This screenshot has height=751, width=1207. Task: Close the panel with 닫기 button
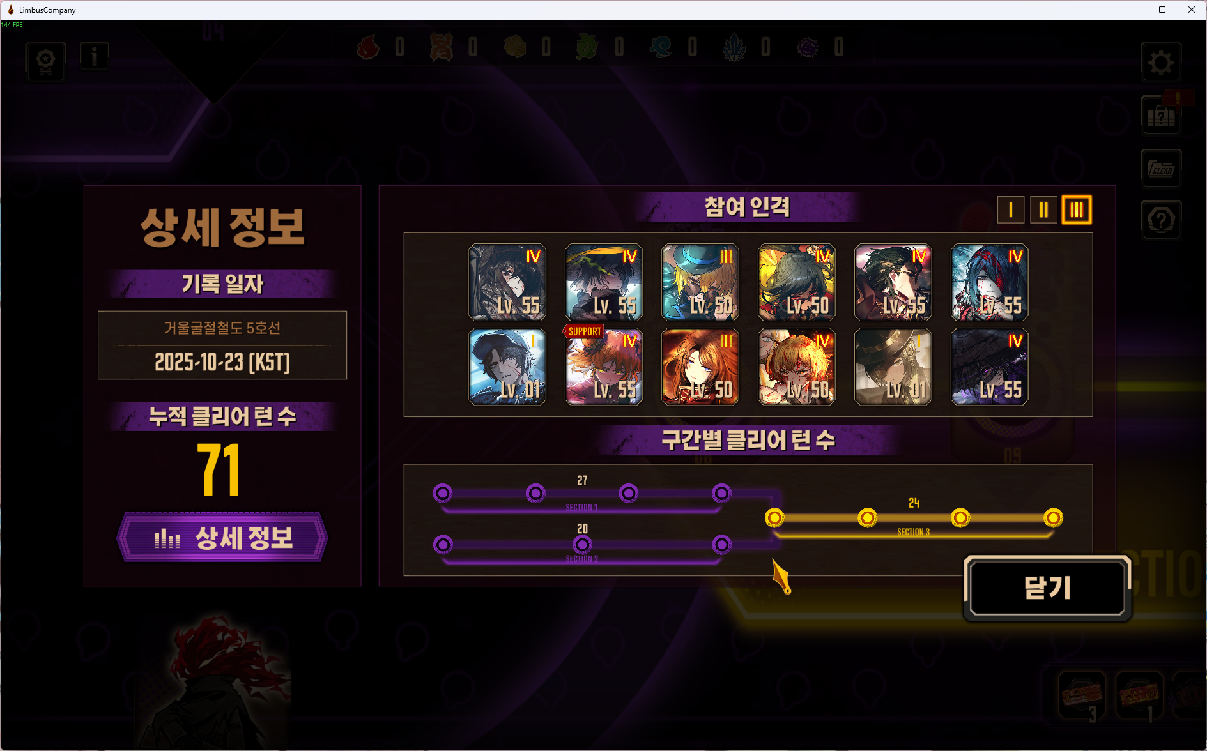[x=1047, y=588]
